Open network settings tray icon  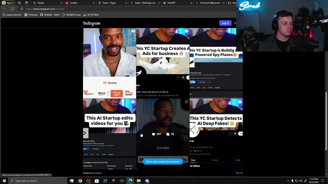296,181
